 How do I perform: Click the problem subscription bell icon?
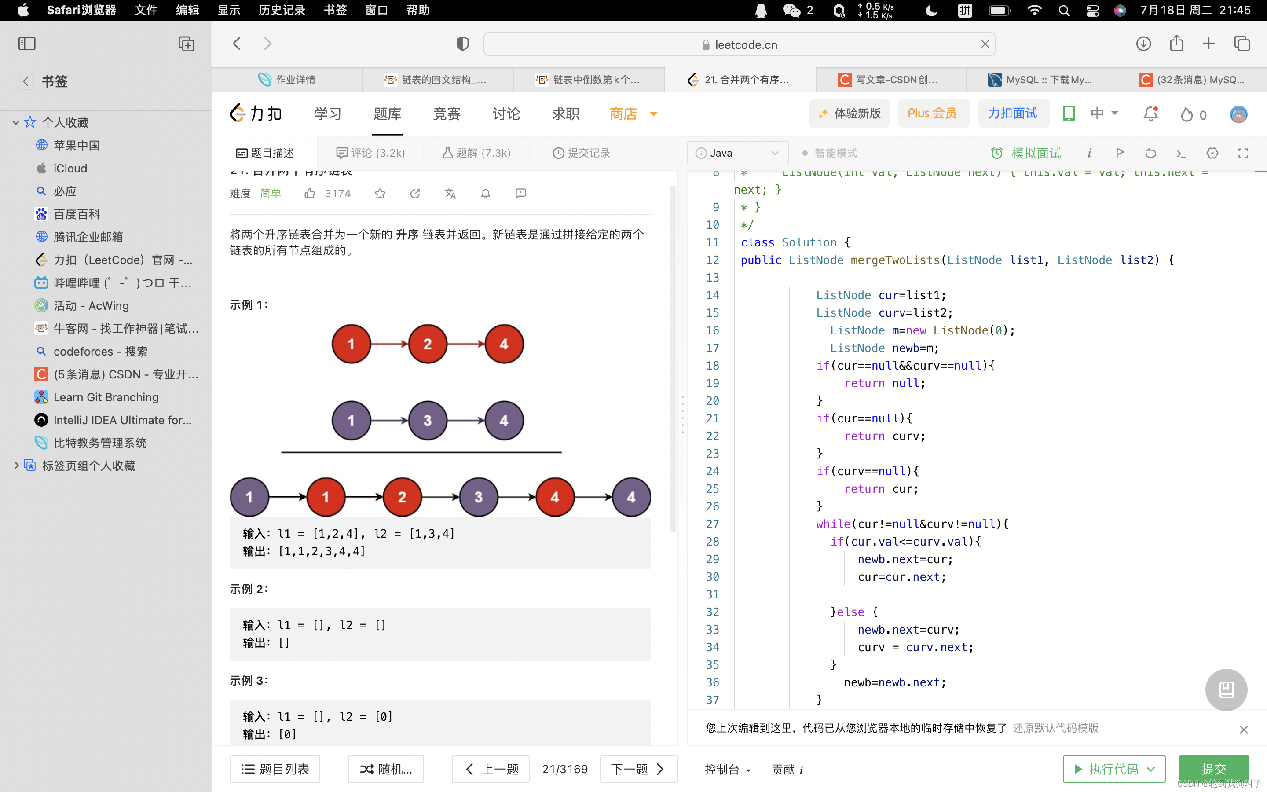coord(486,194)
